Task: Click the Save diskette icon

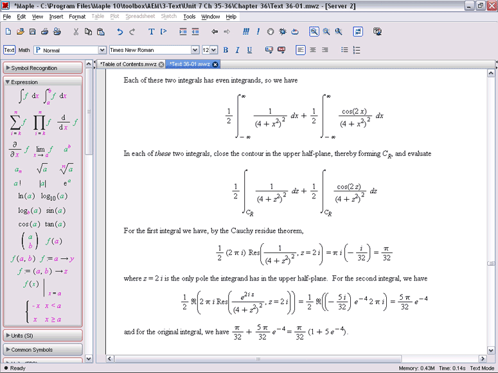Action: (32, 31)
